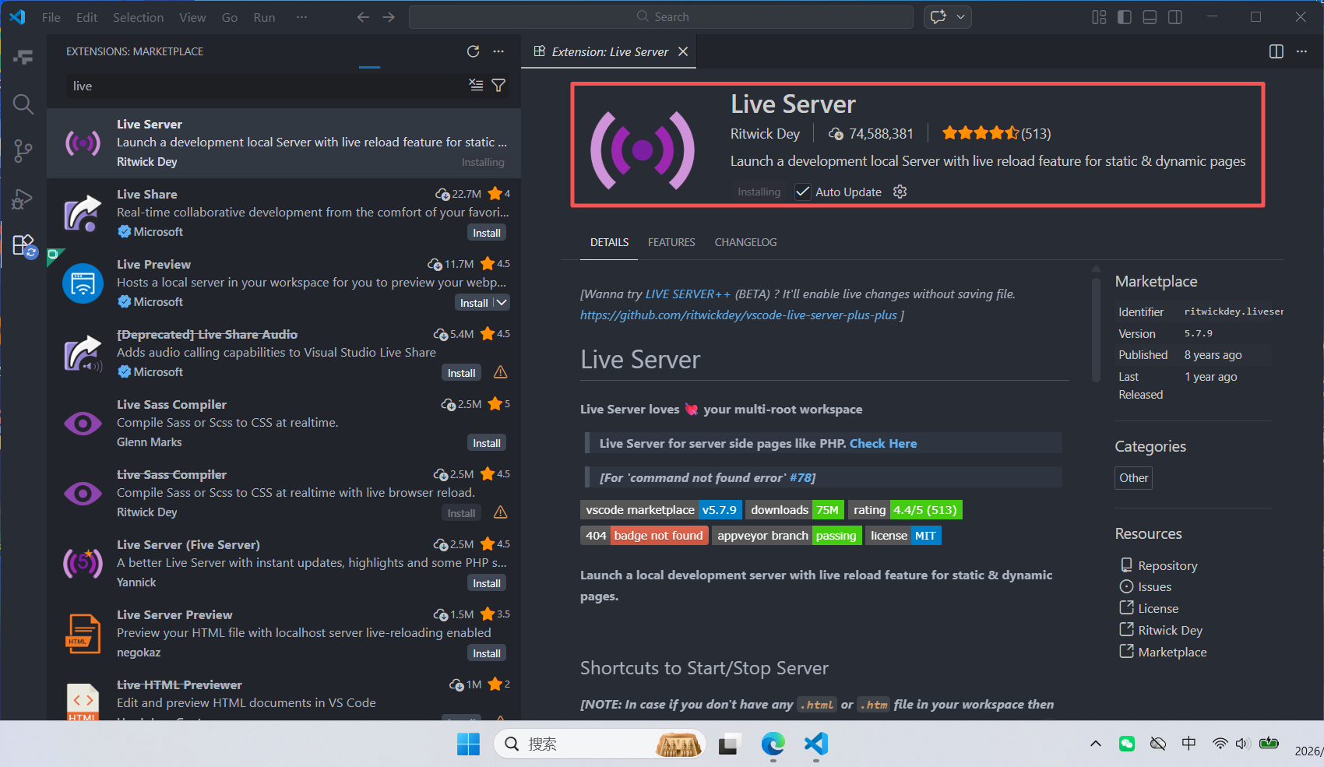
Task: Open the Selection menu
Action: 138,17
